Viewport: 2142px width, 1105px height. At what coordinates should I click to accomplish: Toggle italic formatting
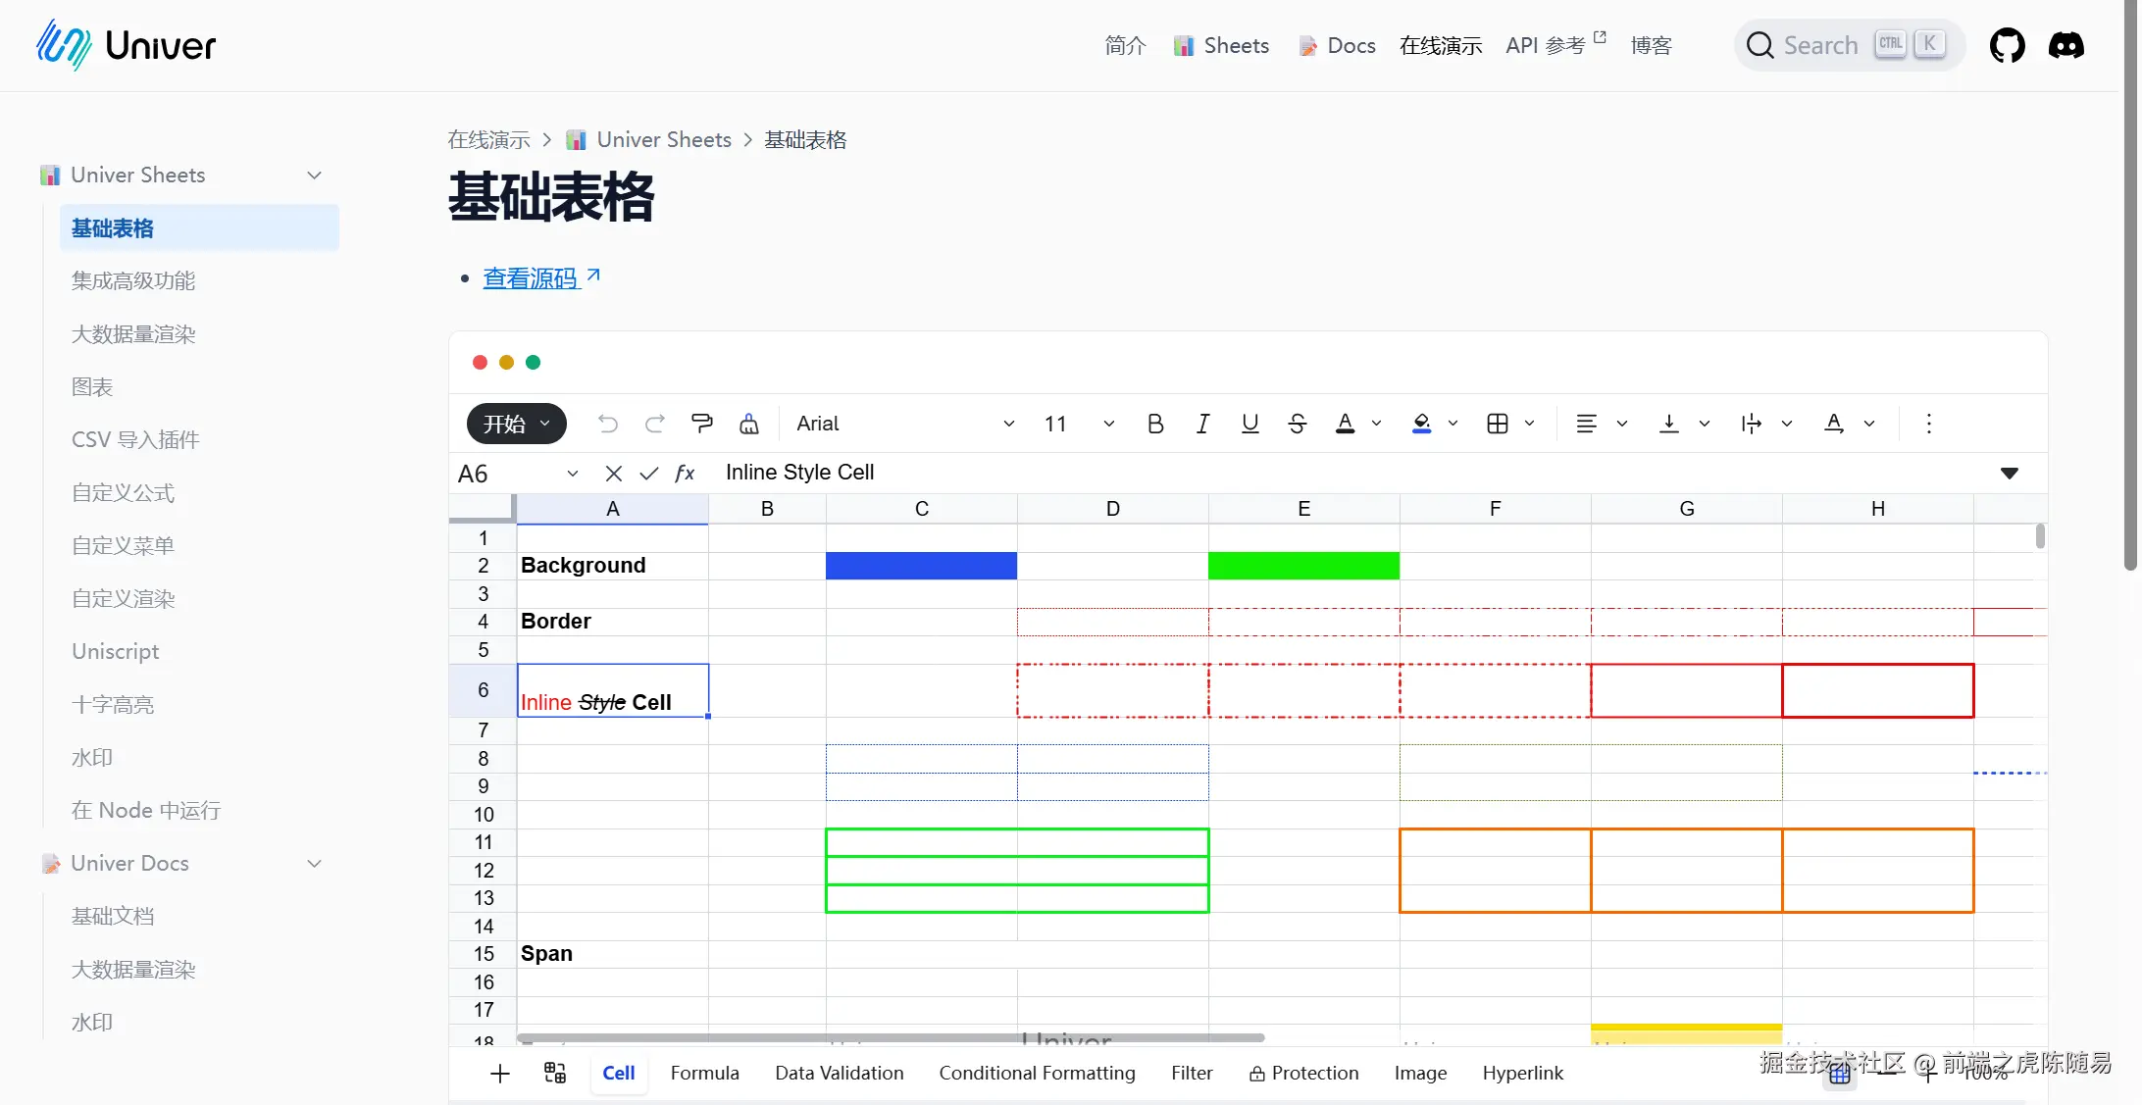(1202, 424)
